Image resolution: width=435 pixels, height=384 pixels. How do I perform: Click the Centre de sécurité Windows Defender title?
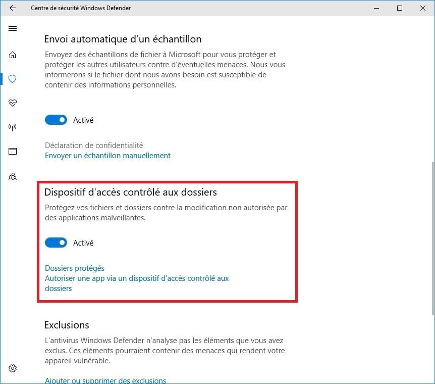[x=81, y=8]
